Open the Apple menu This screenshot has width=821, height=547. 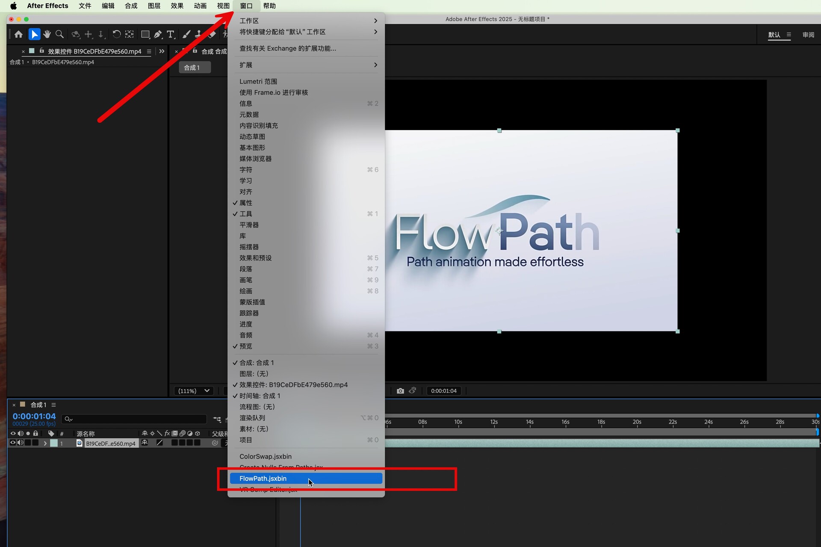[x=13, y=6]
